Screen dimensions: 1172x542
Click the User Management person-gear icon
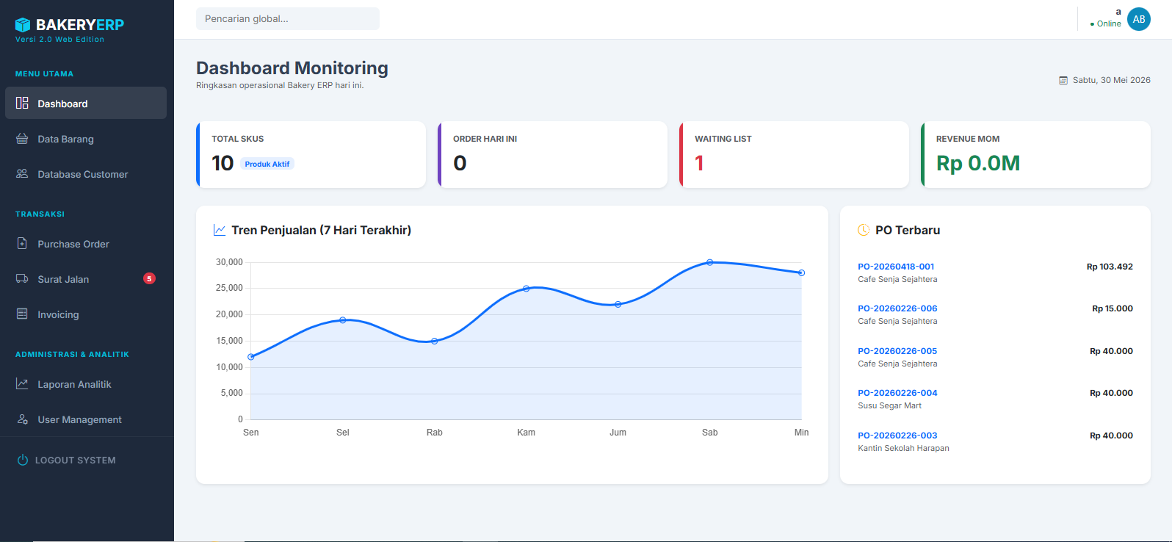pos(22,419)
